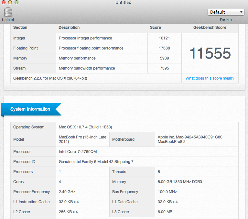Click the yellow minimize window button

tap(10, 2)
